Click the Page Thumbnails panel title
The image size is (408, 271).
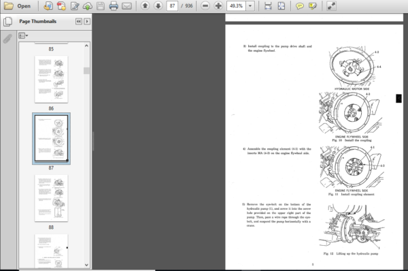(37, 21)
